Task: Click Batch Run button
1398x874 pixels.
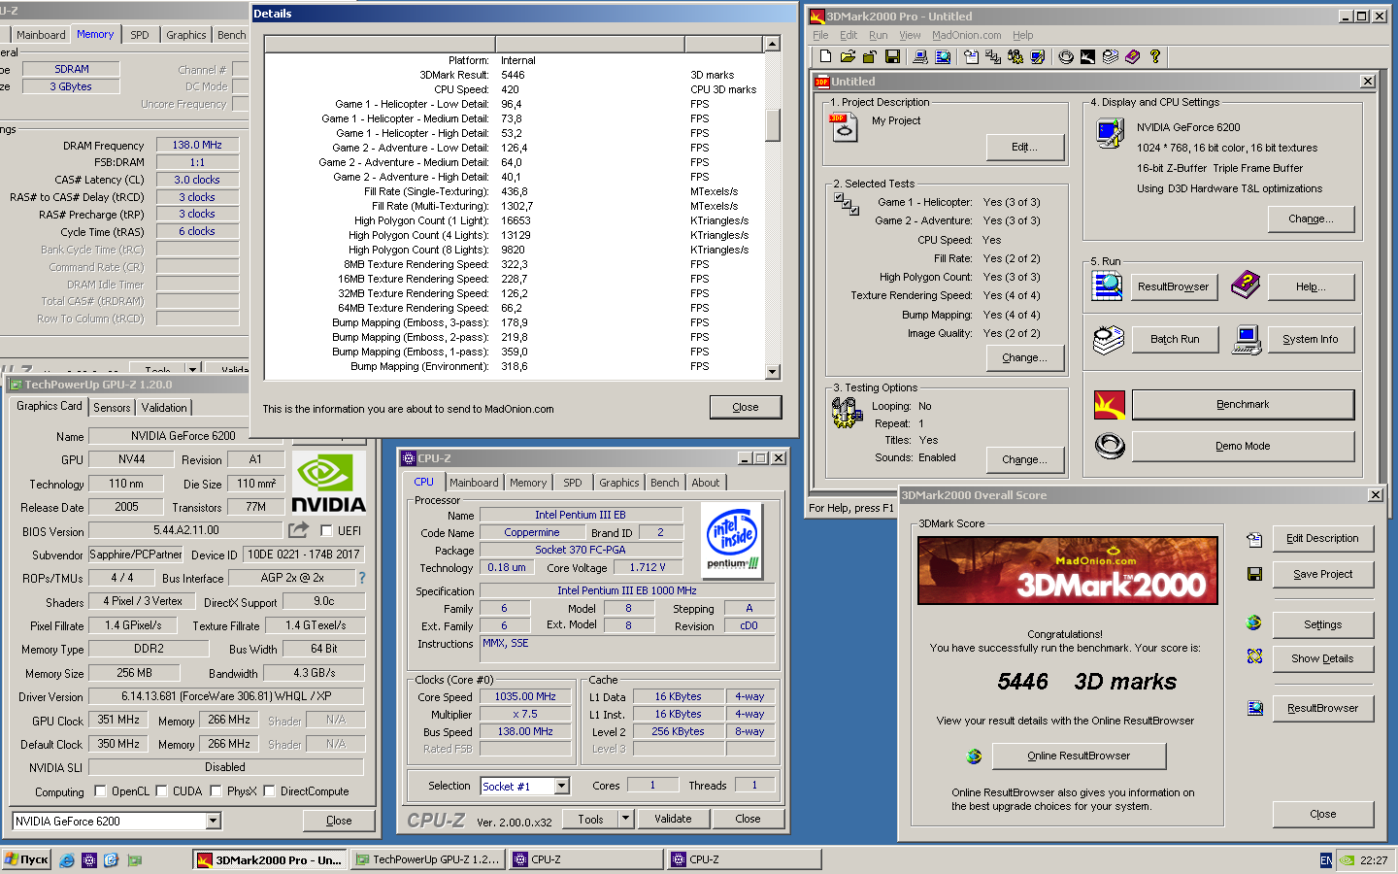Action: tap(1175, 339)
